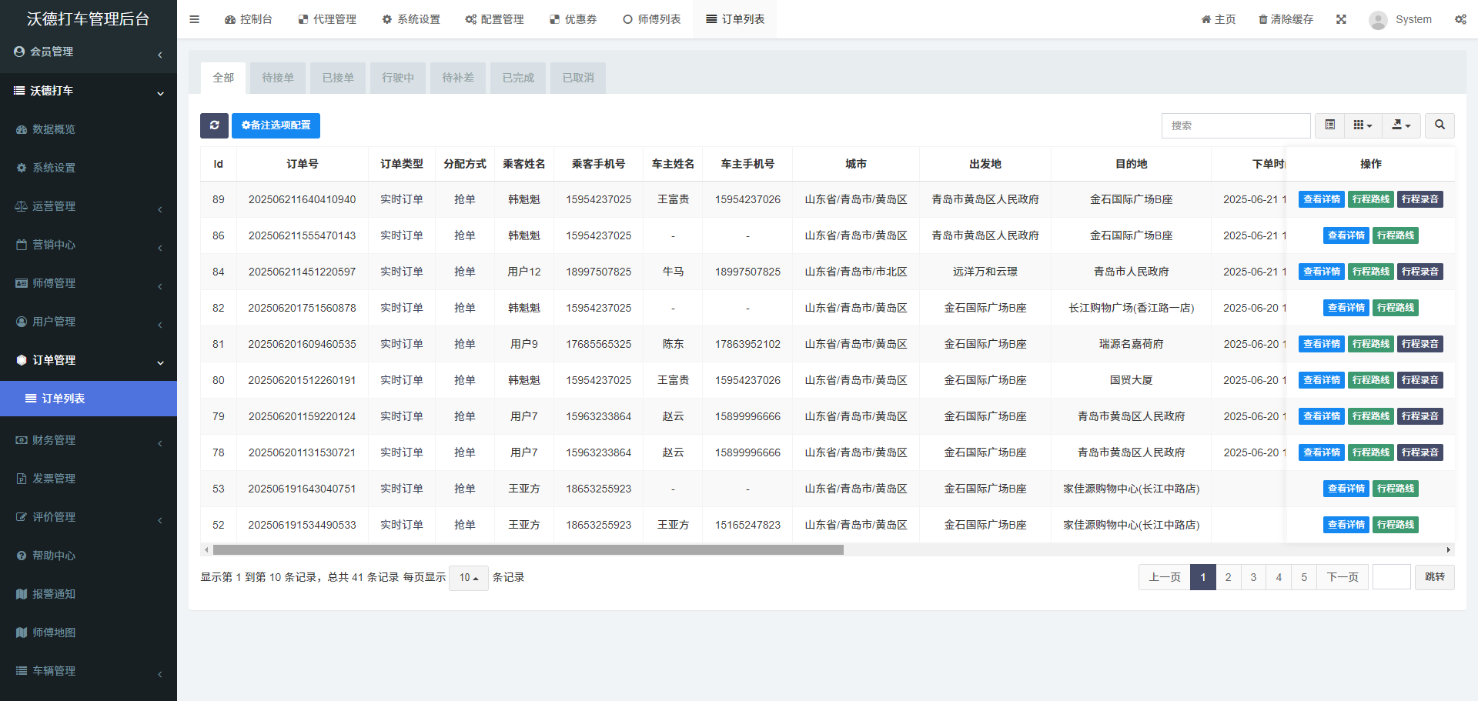Open the top-right settings gears icon
The height and width of the screenshot is (701, 1478).
[x=1460, y=19]
